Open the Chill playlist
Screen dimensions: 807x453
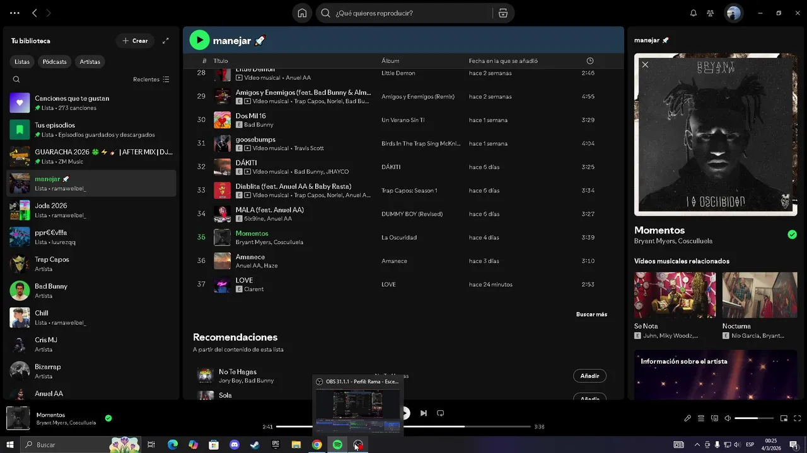point(91,318)
